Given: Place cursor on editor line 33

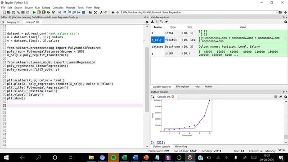Looking at the screenshot, I should pyautogui.click(x=75, y=105).
